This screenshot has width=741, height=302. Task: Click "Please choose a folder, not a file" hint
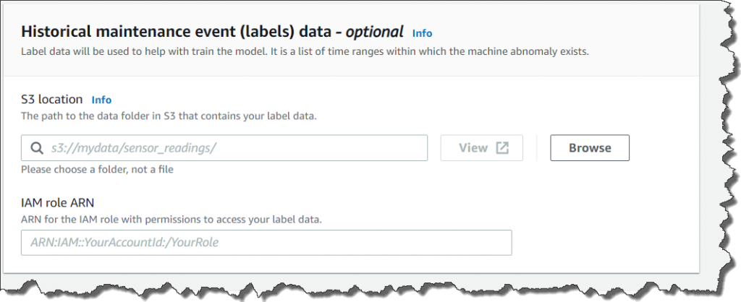[x=97, y=170]
